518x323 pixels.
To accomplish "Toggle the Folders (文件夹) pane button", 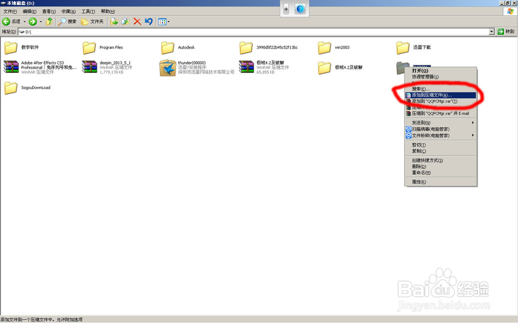I will click(x=93, y=22).
